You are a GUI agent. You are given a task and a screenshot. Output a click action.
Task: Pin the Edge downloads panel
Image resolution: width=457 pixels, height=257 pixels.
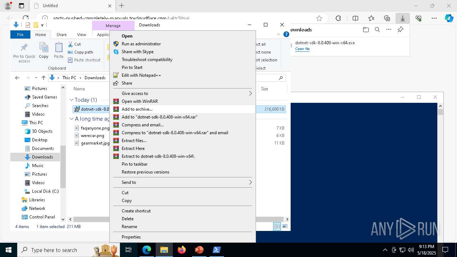pos(400,30)
